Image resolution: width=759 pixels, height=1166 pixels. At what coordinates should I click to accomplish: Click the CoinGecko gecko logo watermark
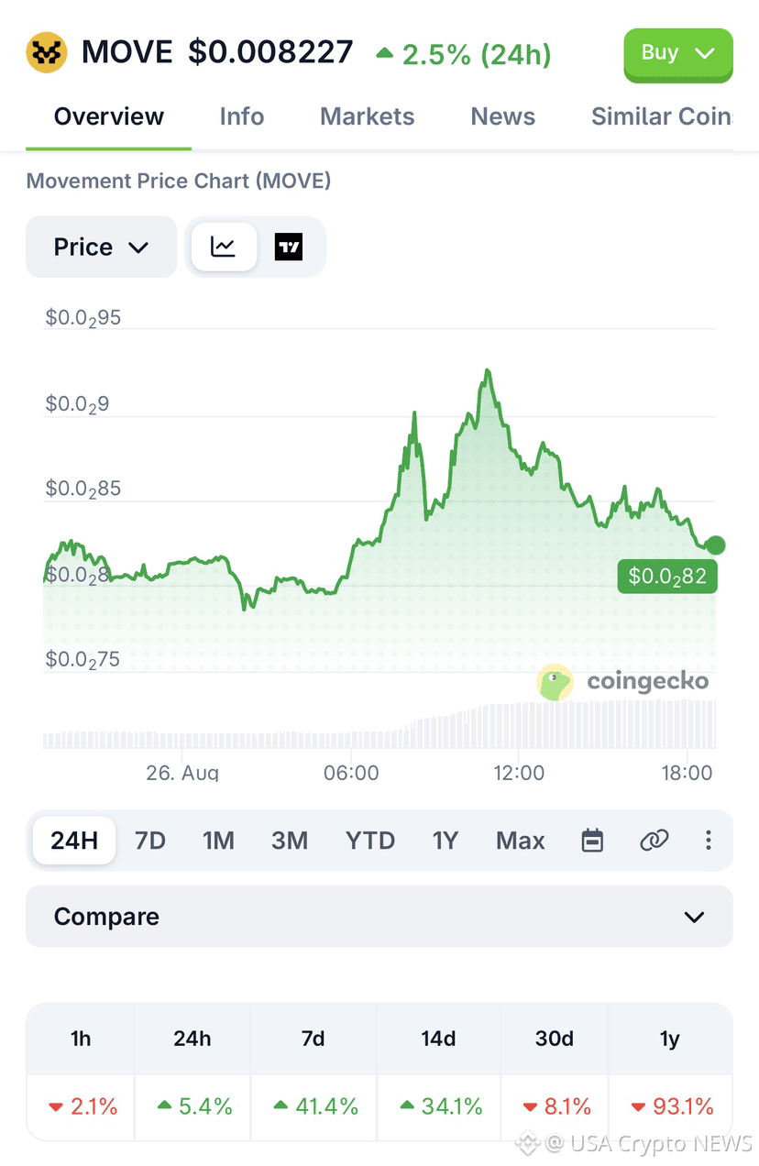click(x=555, y=682)
